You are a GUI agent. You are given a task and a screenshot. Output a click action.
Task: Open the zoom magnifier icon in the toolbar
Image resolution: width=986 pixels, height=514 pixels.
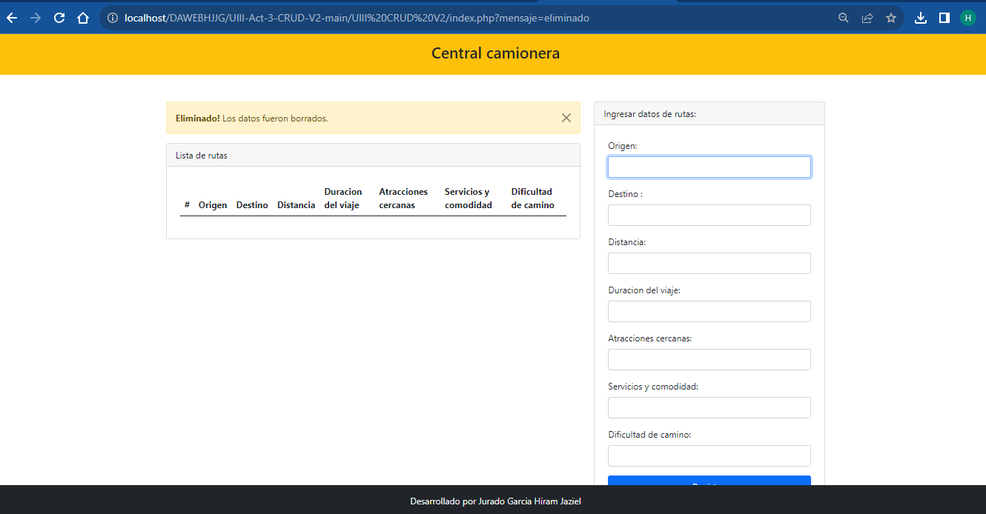[843, 18]
